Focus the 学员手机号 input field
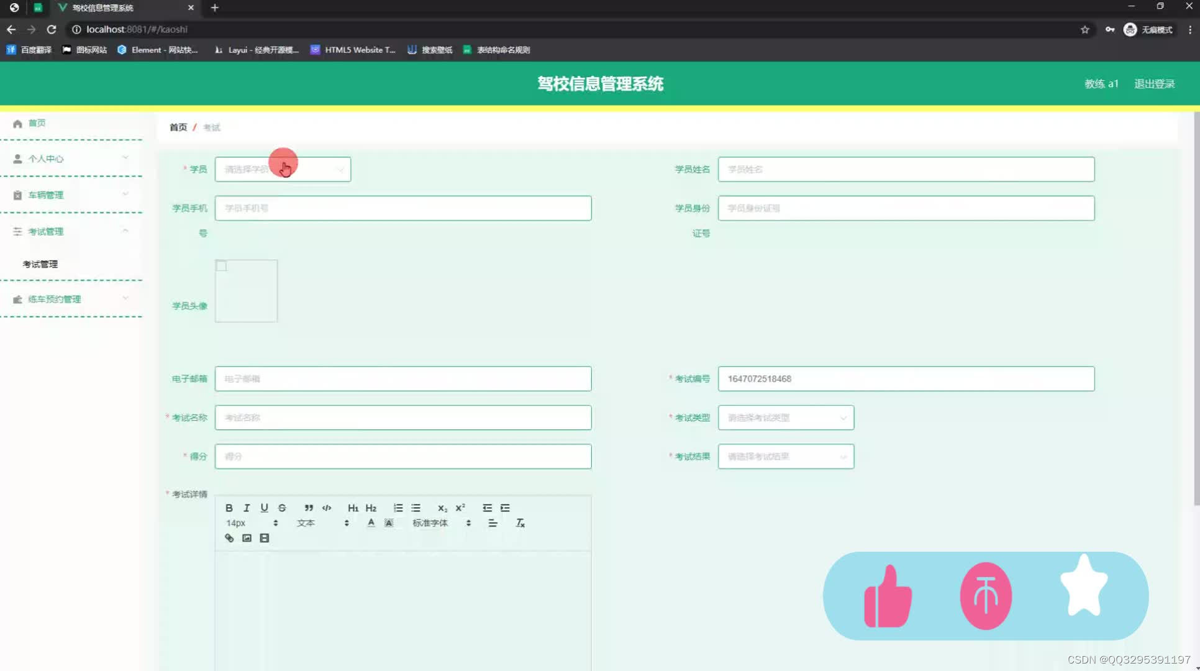Image resolution: width=1200 pixels, height=671 pixels. tap(403, 208)
